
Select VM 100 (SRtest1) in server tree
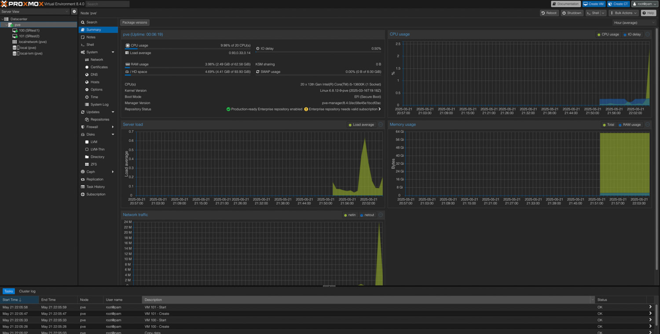pos(29,30)
